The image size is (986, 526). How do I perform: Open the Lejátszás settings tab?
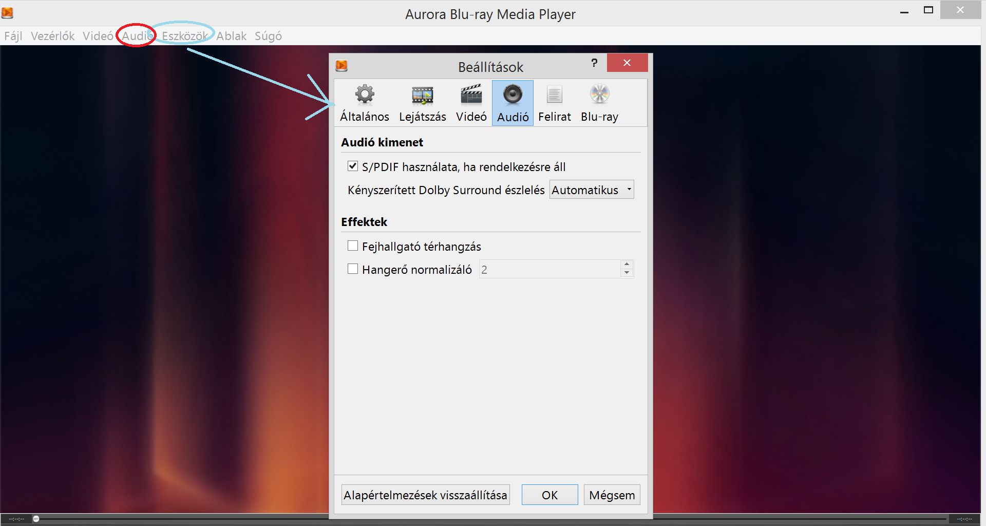(x=423, y=103)
